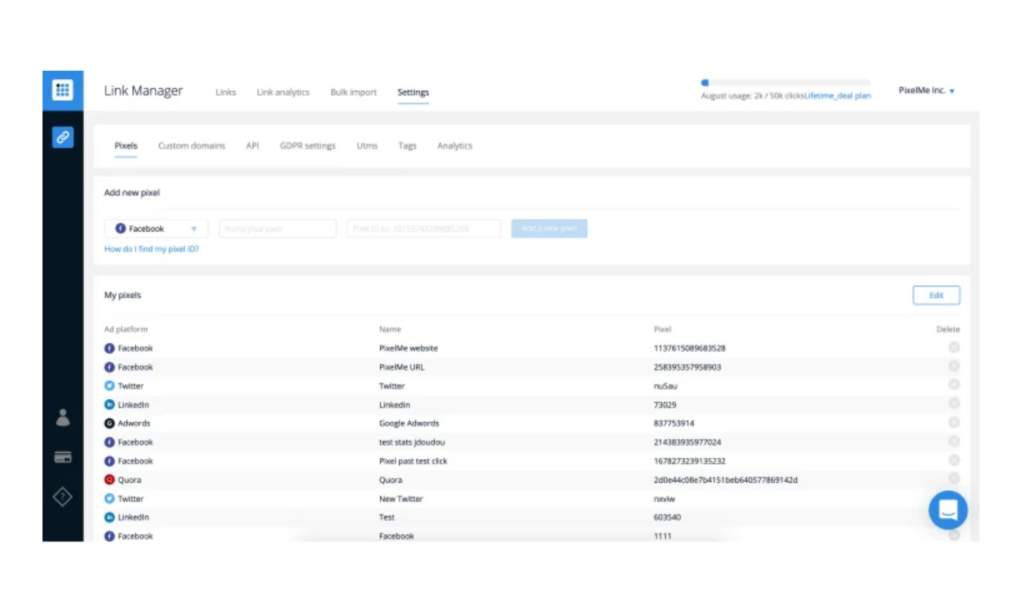Image resolution: width=1011 pixels, height=606 pixels.
Task: Go to the Links tab
Action: tap(226, 92)
